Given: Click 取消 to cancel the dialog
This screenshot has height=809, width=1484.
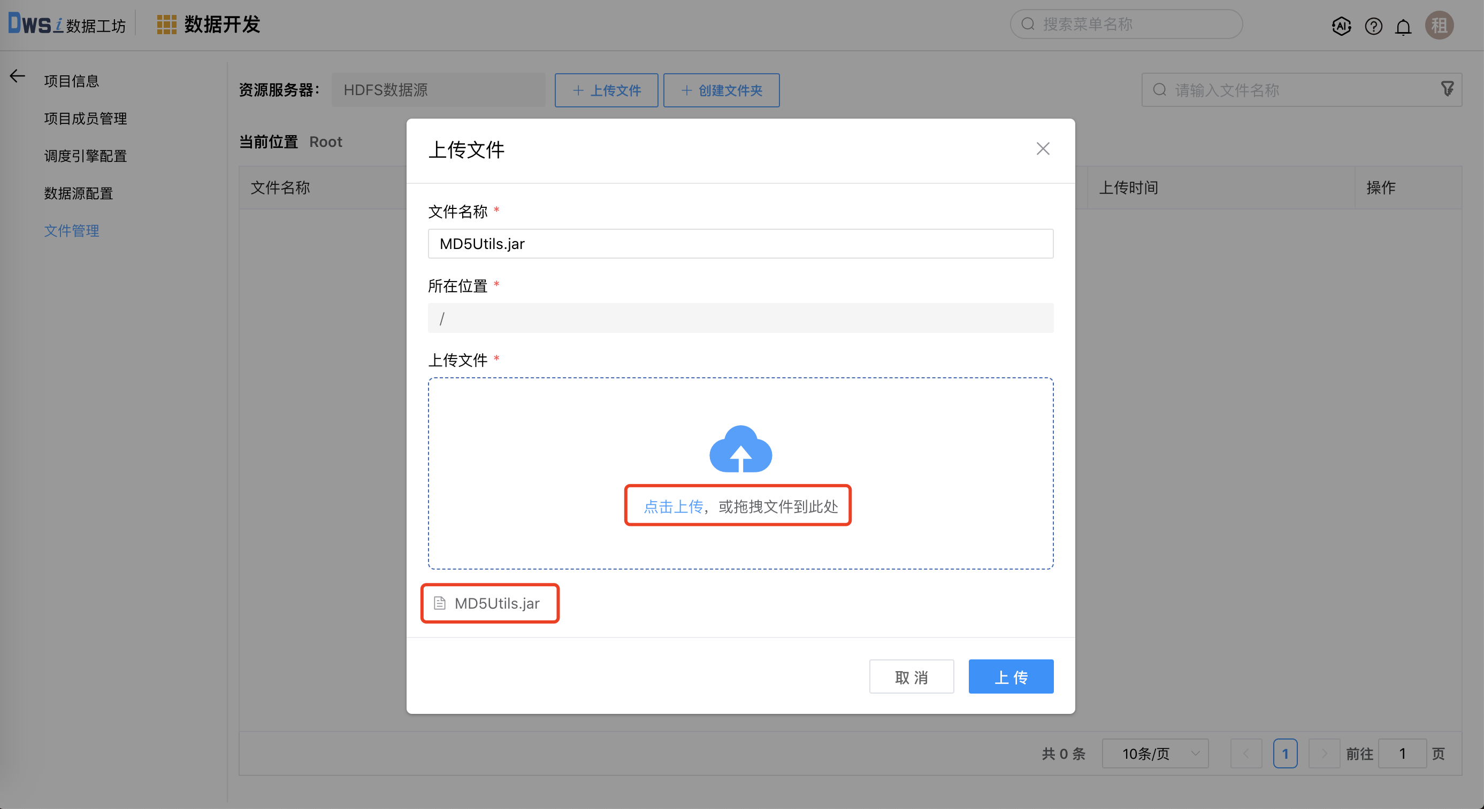Looking at the screenshot, I should click(912, 676).
